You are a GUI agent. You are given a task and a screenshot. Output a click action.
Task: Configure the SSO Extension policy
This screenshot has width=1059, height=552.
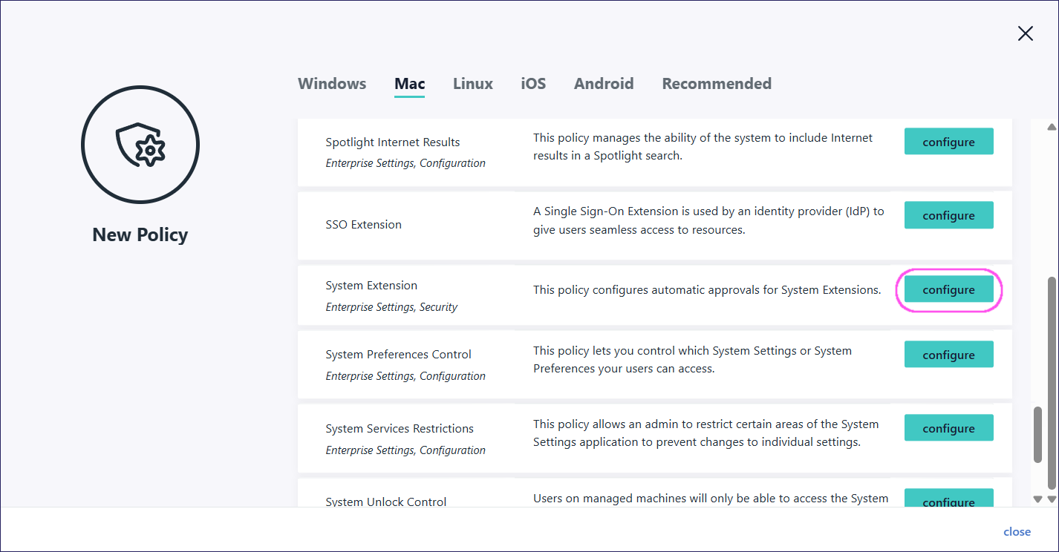pos(948,215)
